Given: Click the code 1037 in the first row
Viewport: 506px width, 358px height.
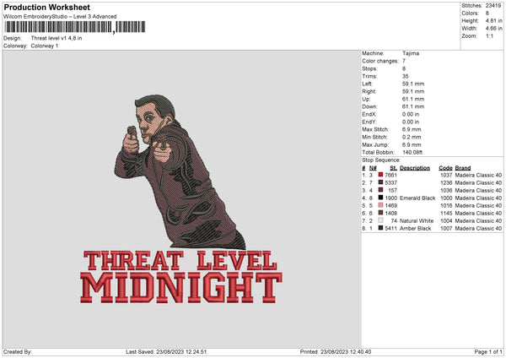Looking at the screenshot, I should (446, 175).
